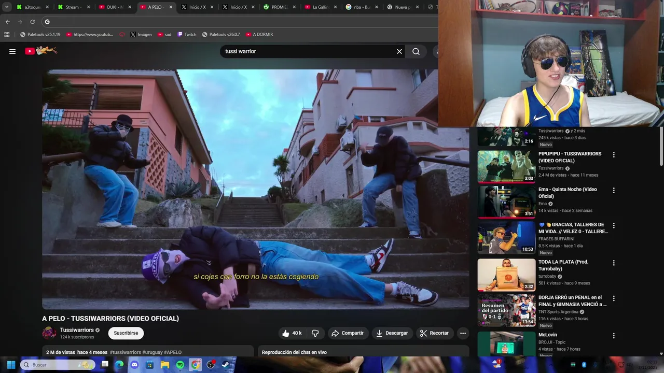Open PIPUPIPU - TUSSIWARRIORS video thumbnail
Image resolution: width=664 pixels, height=373 pixels.
pyautogui.click(x=506, y=167)
